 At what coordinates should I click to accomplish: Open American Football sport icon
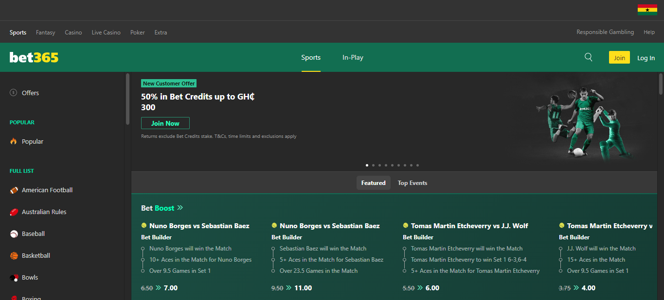click(x=14, y=190)
